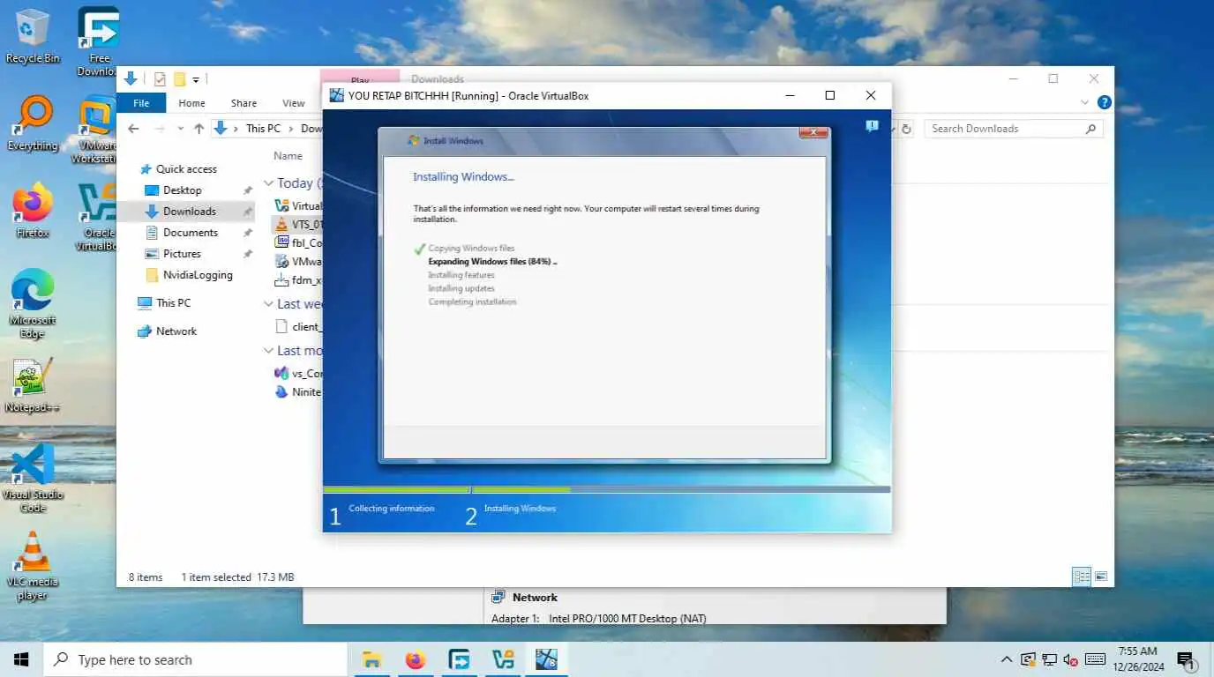
Task: Switch to details view icon in File Explorer
Action: [x=1081, y=577]
